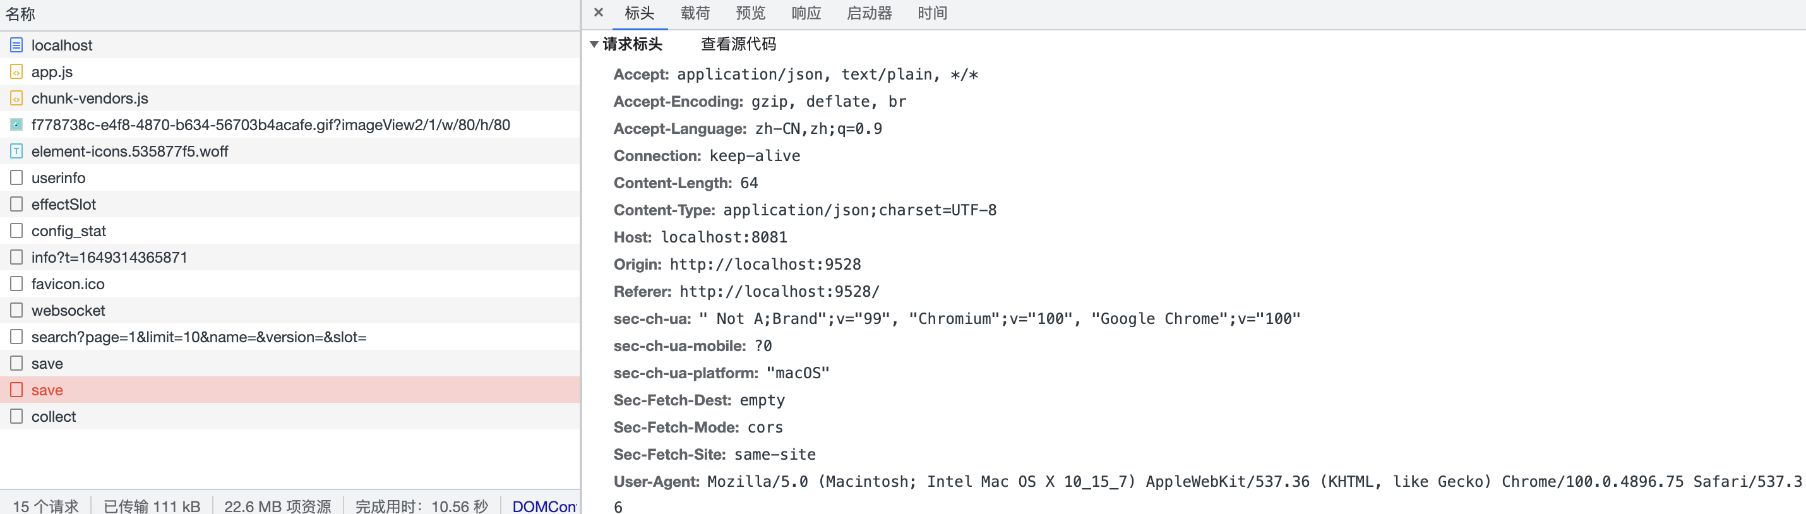Click the websocket request icon

pyautogui.click(x=16, y=311)
